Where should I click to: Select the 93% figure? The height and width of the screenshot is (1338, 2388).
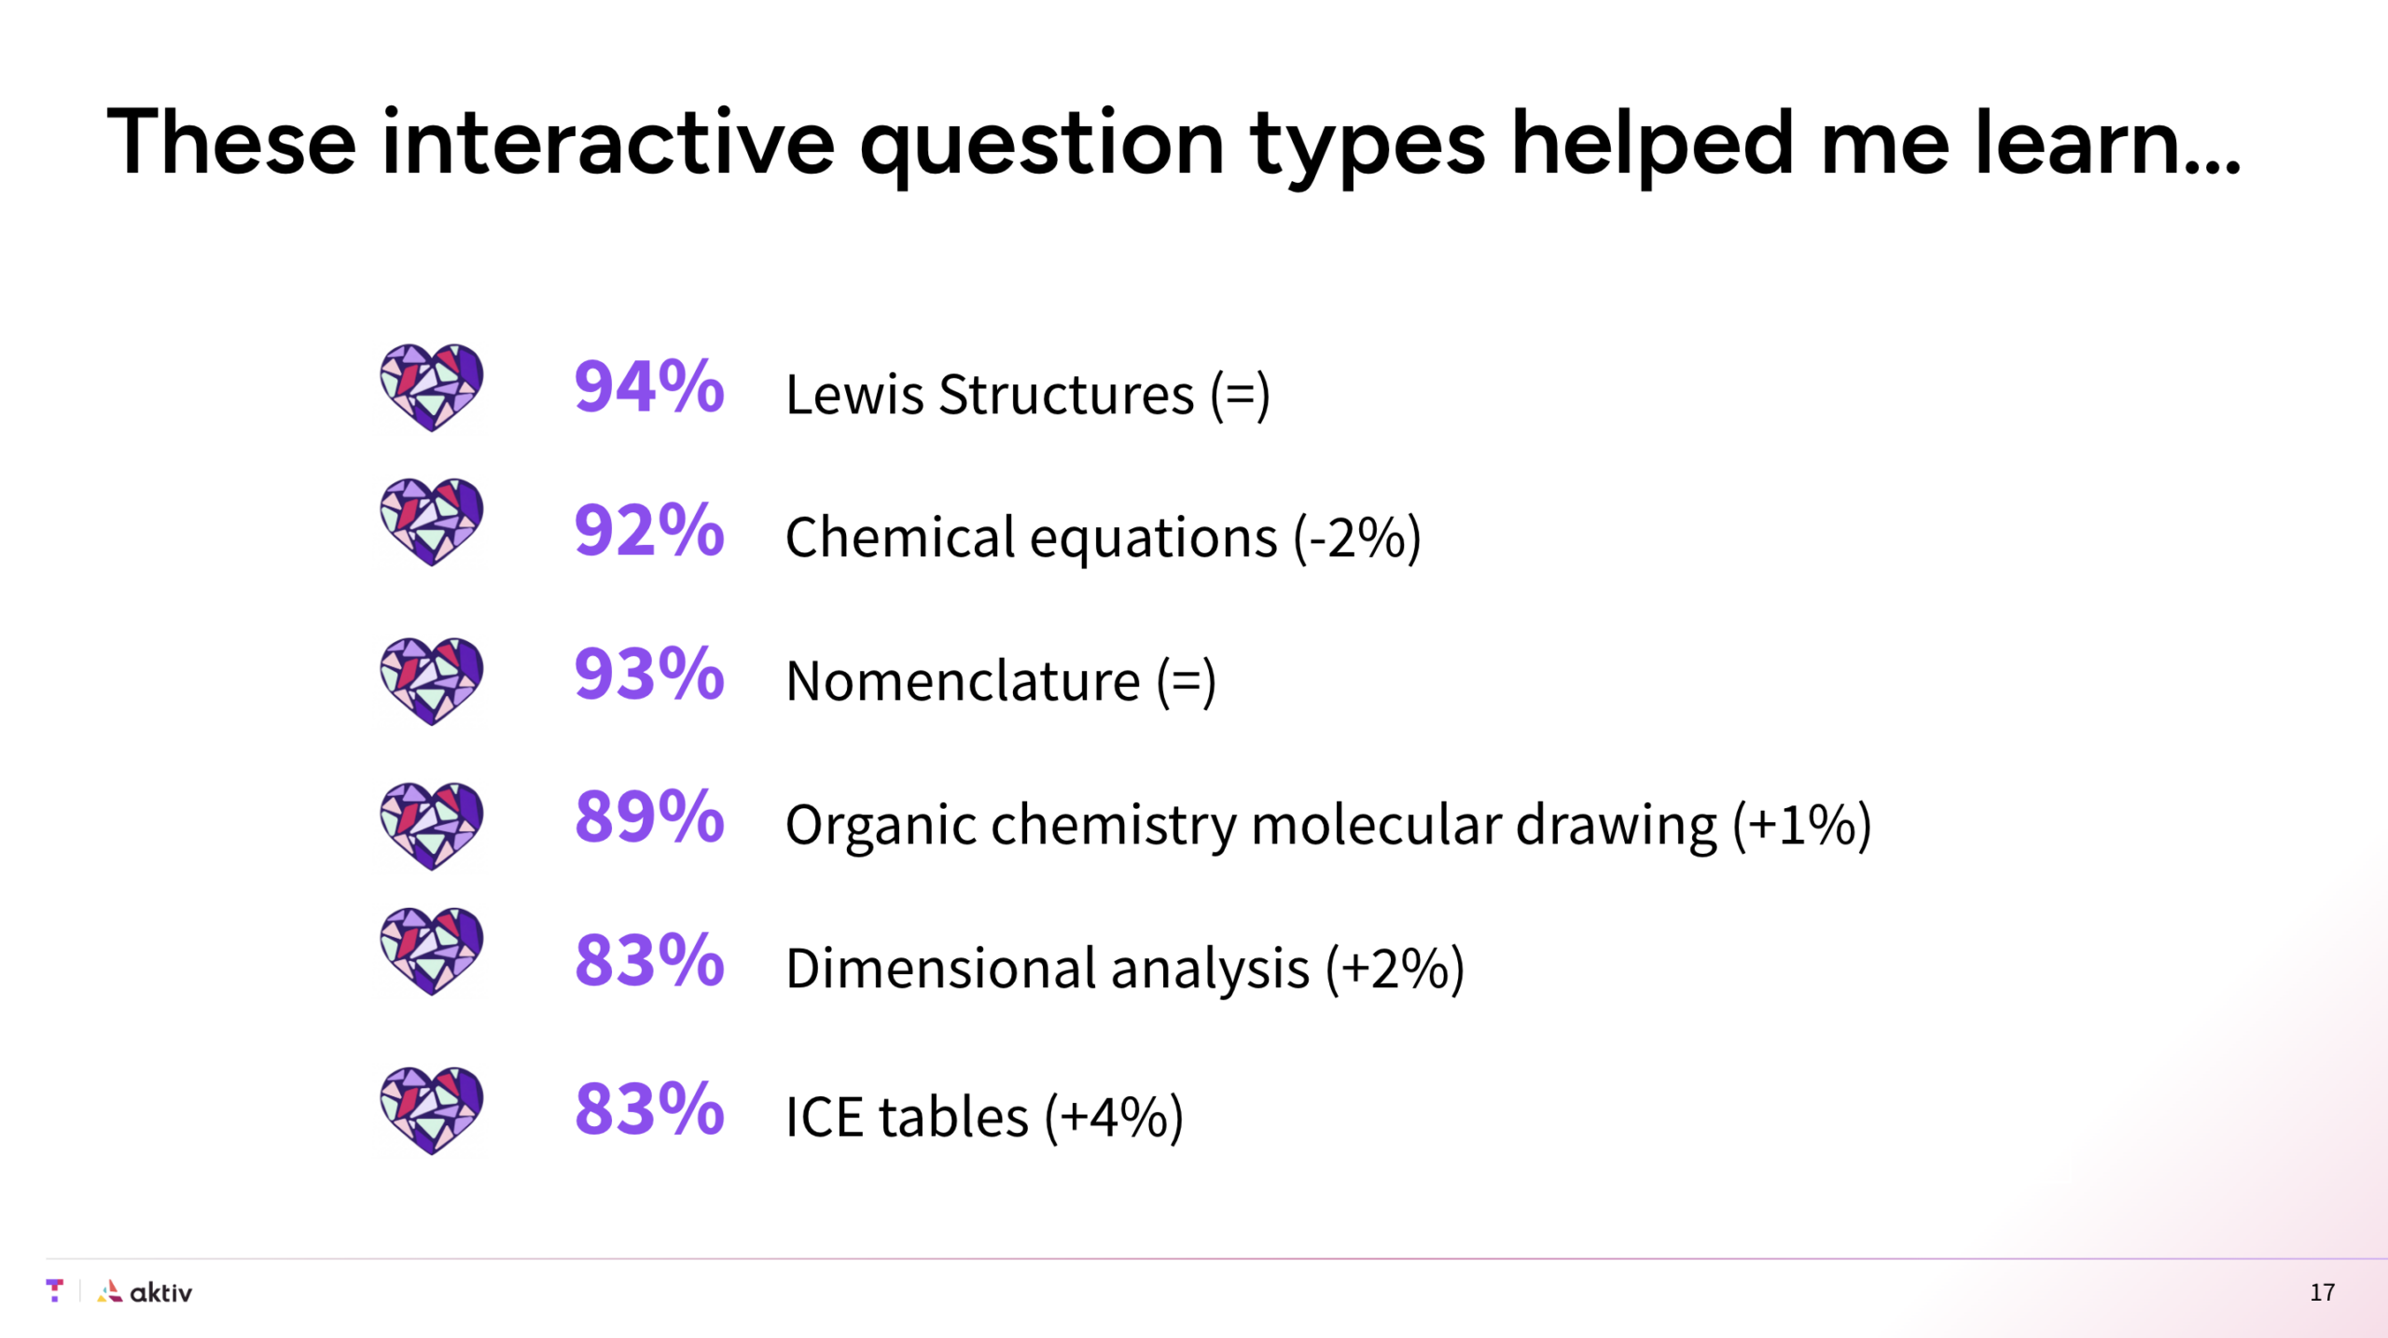click(649, 673)
